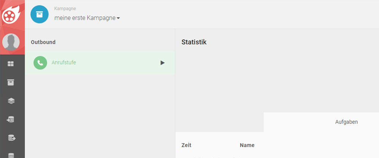This screenshot has width=379, height=158.
Task: Click the caret arrow next to campaign name
Action: (118, 18)
